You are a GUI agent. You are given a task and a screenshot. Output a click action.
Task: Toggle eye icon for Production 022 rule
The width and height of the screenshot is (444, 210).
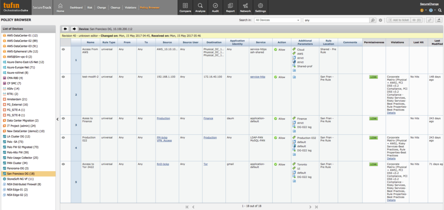point(63,137)
